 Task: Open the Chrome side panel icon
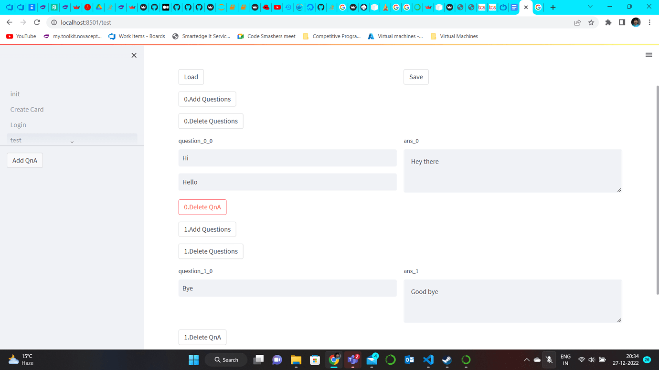622,22
